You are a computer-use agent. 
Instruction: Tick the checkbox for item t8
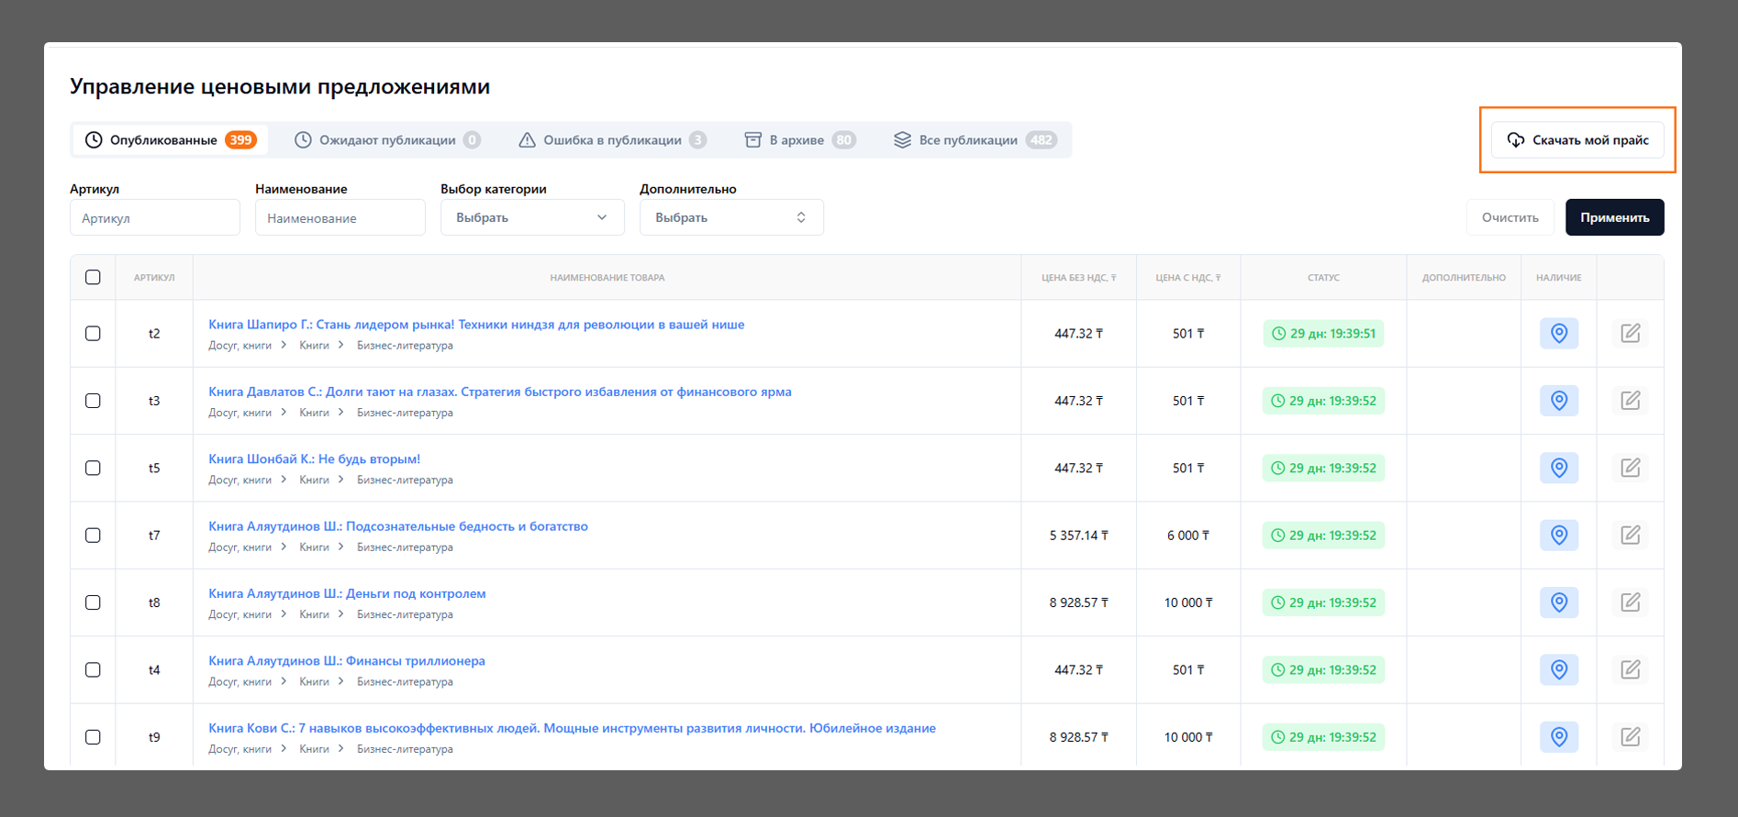[93, 602]
